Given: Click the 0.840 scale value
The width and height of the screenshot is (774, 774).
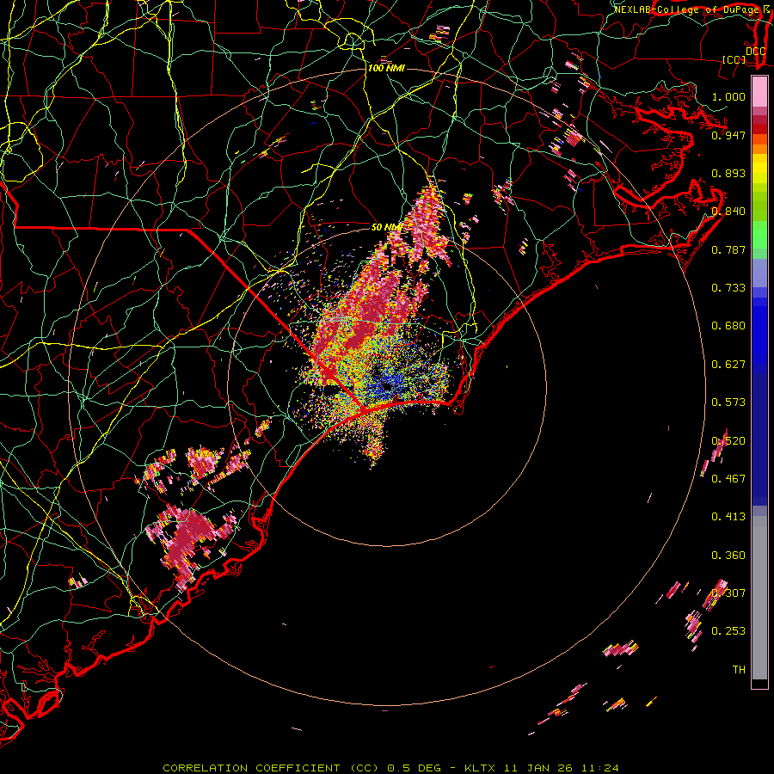Looking at the screenshot, I should coord(728,212).
